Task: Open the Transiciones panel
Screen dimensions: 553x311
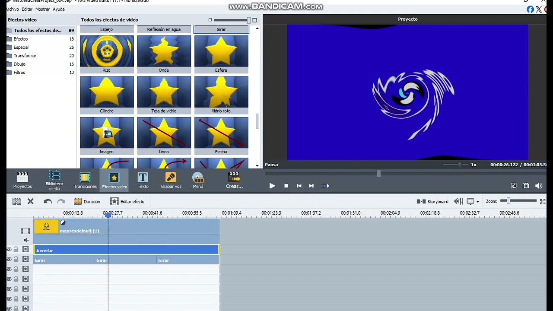Action: click(x=85, y=180)
